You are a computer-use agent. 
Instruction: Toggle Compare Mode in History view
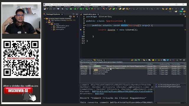(165, 60)
